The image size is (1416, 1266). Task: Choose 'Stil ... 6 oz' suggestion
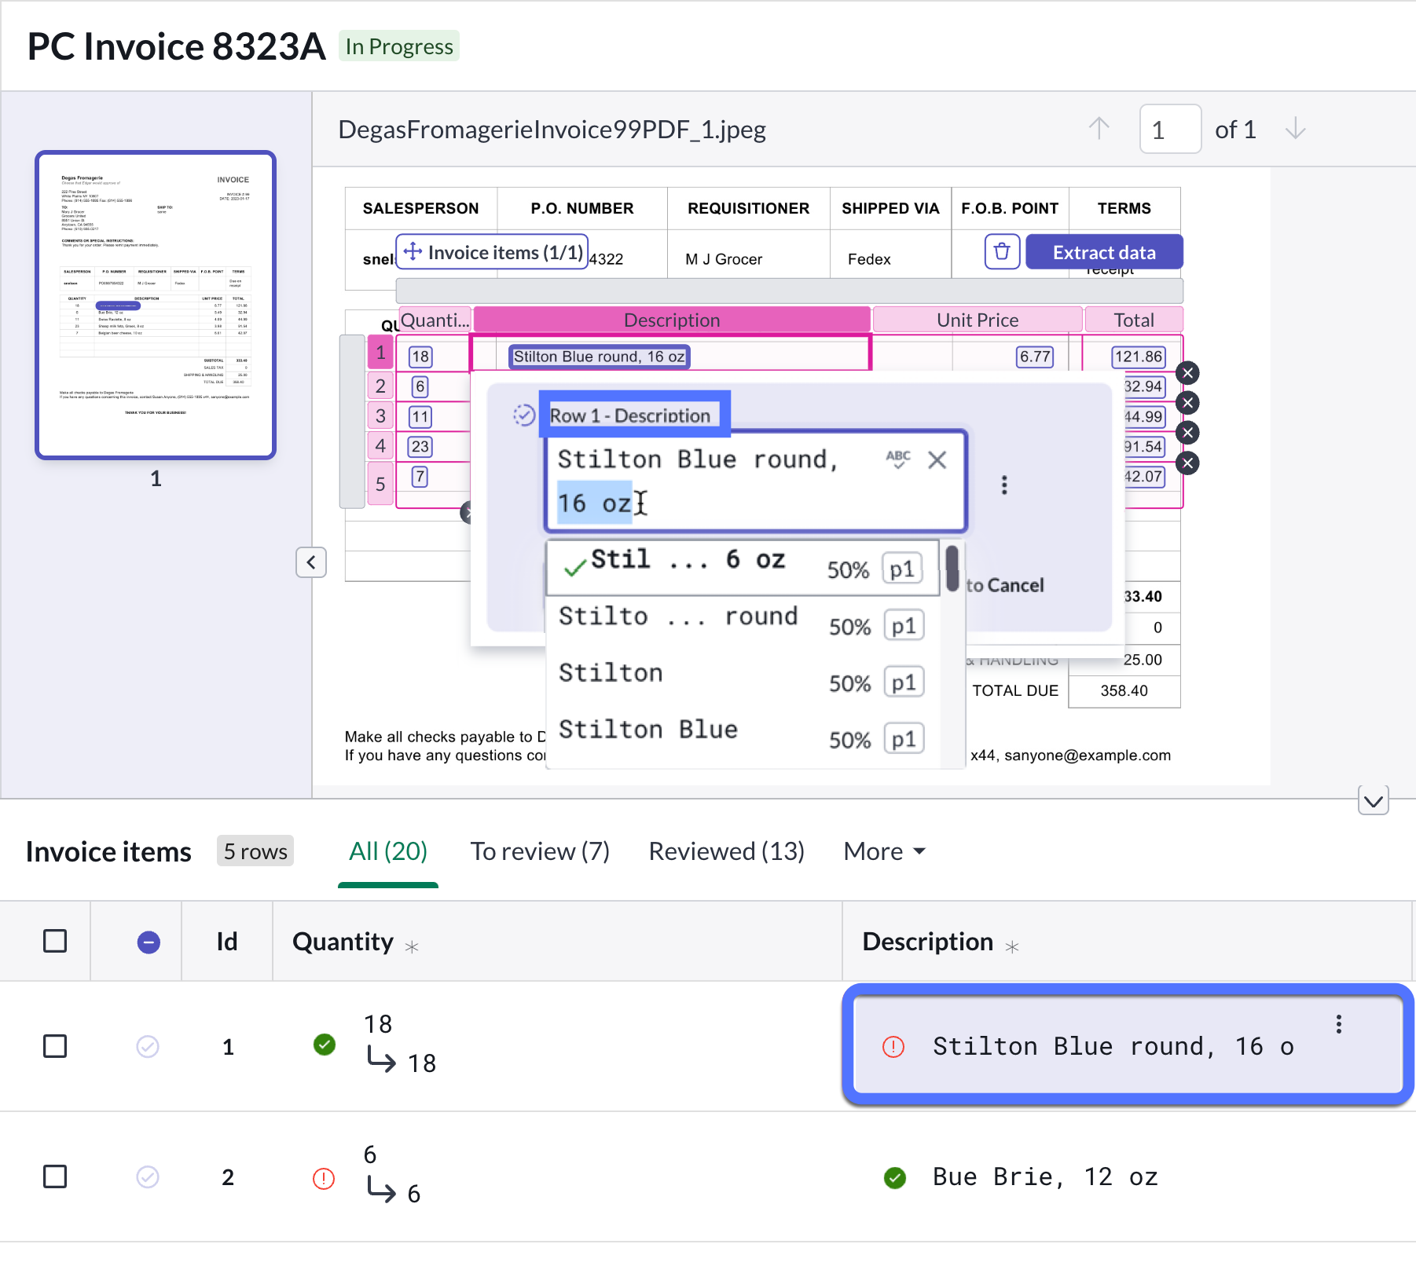[743, 567]
